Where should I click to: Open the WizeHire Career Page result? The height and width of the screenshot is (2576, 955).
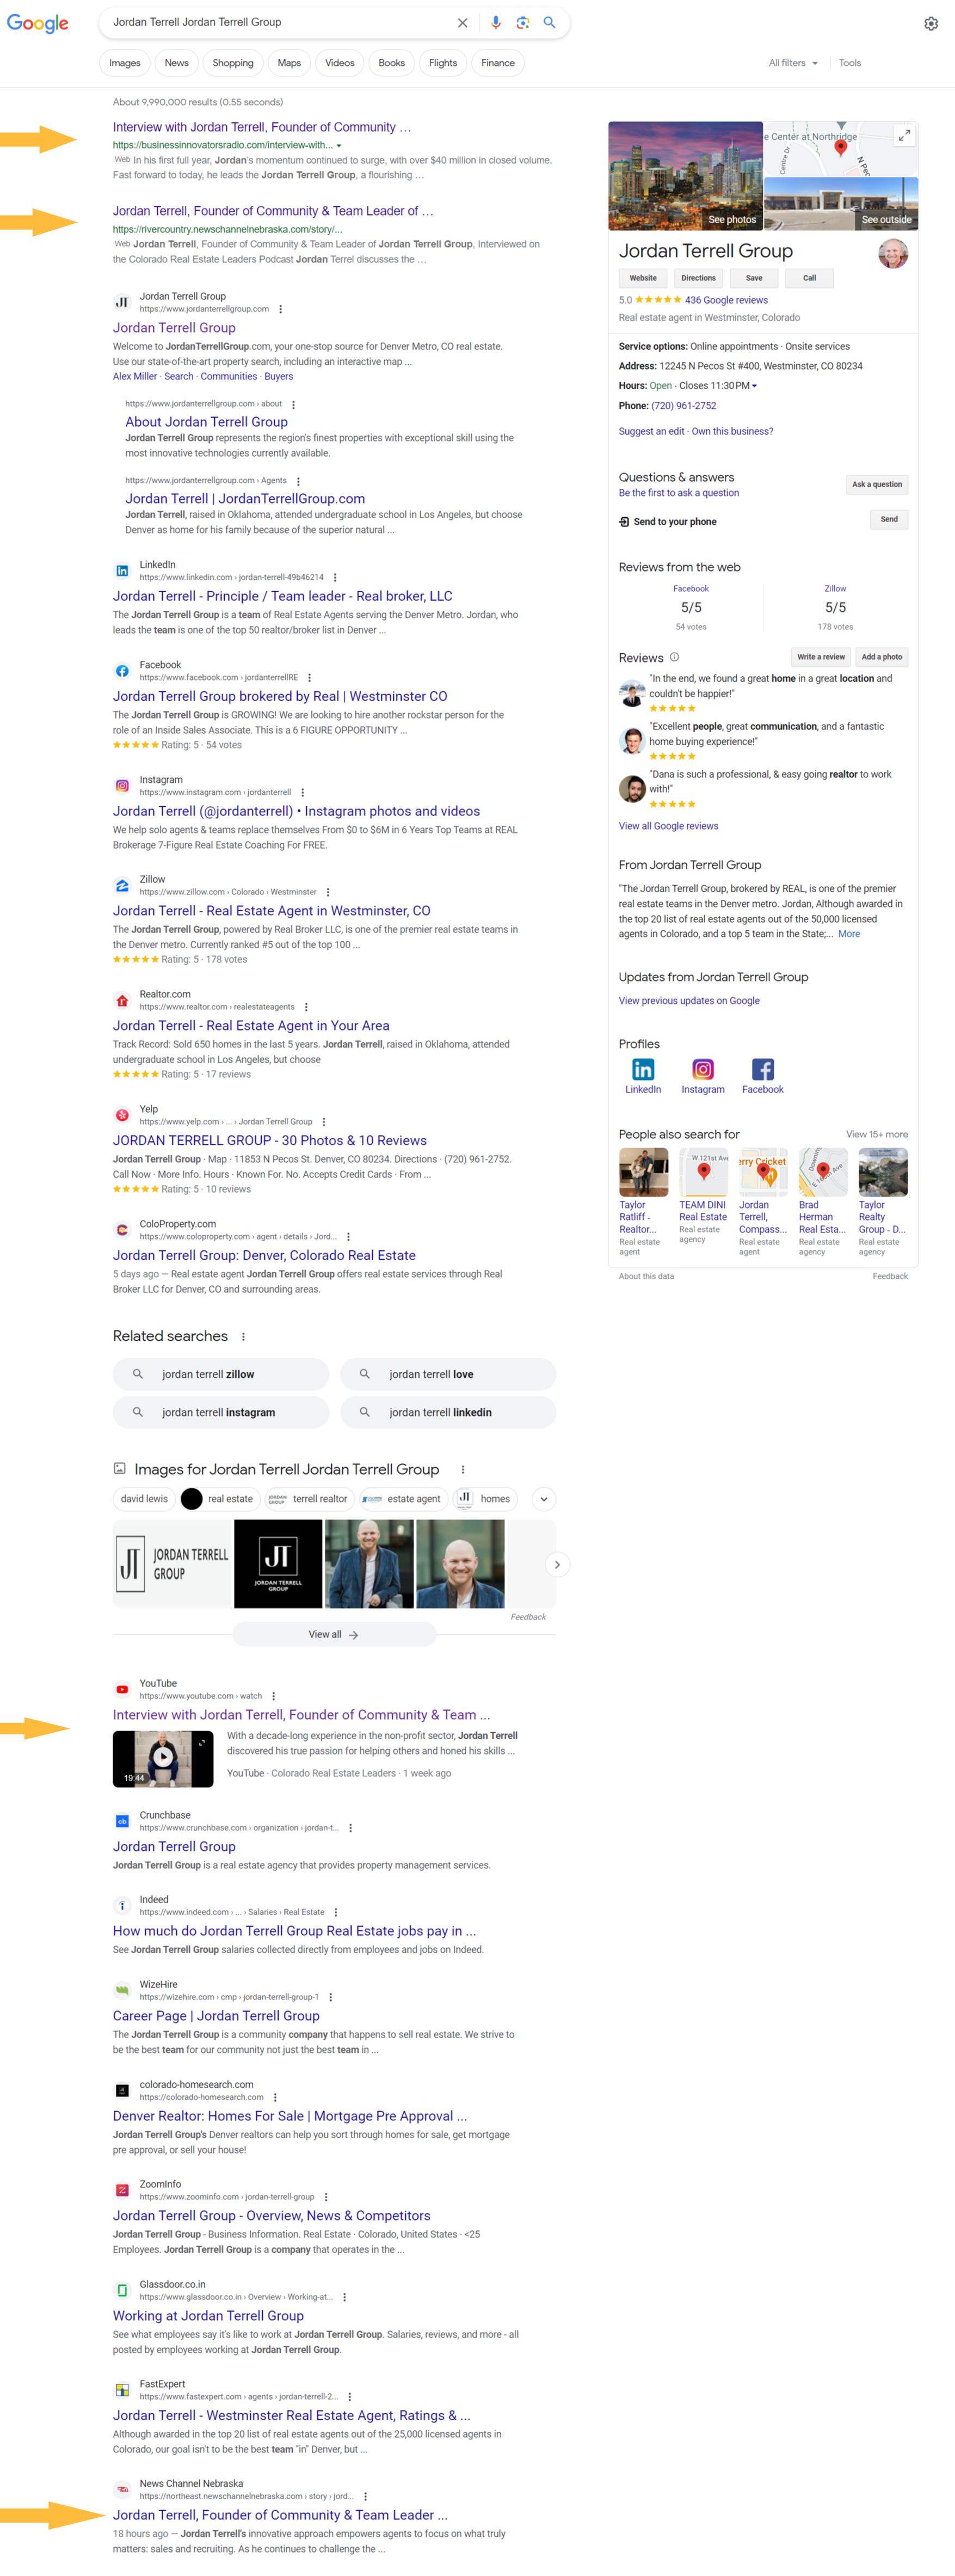pos(216,2016)
